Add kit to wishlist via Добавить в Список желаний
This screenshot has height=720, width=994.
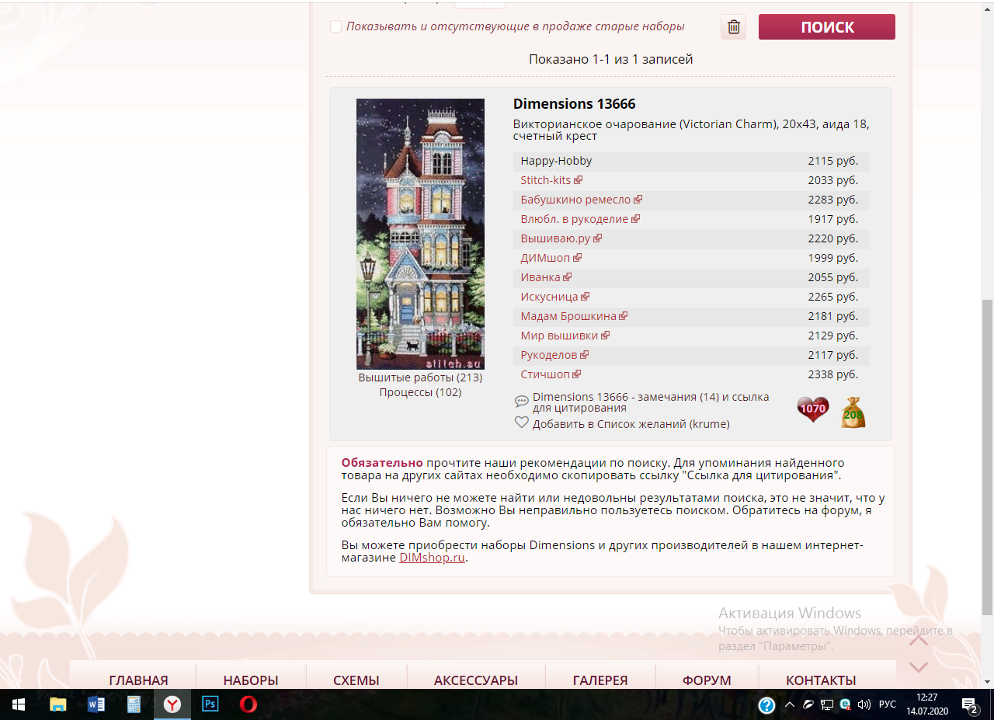click(x=631, y=424)
